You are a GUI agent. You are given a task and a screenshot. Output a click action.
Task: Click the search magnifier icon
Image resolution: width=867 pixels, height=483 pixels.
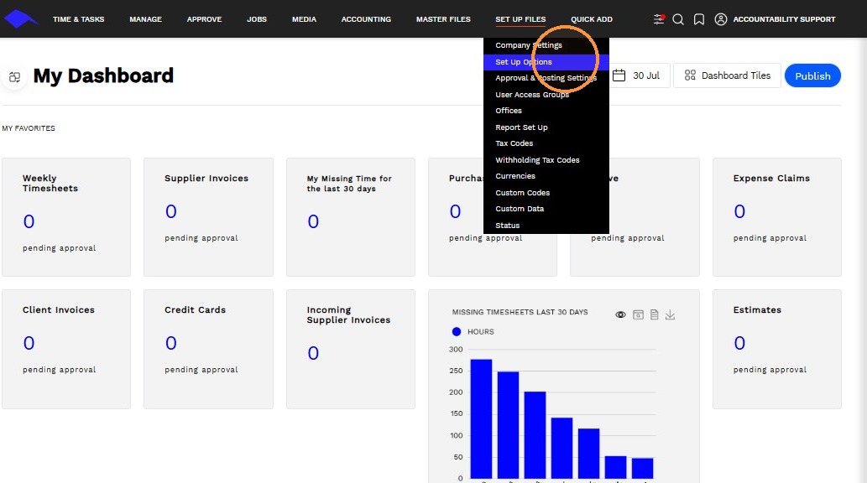click(678, 19)
